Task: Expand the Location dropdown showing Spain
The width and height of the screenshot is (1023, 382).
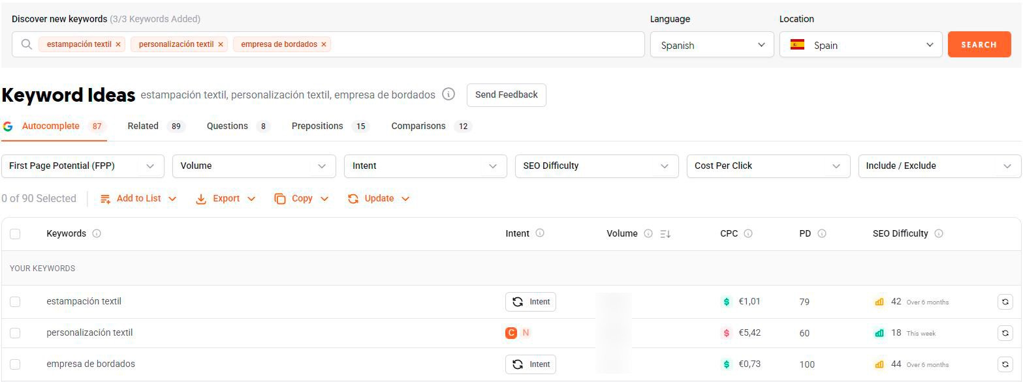Action: pos(860,45)
